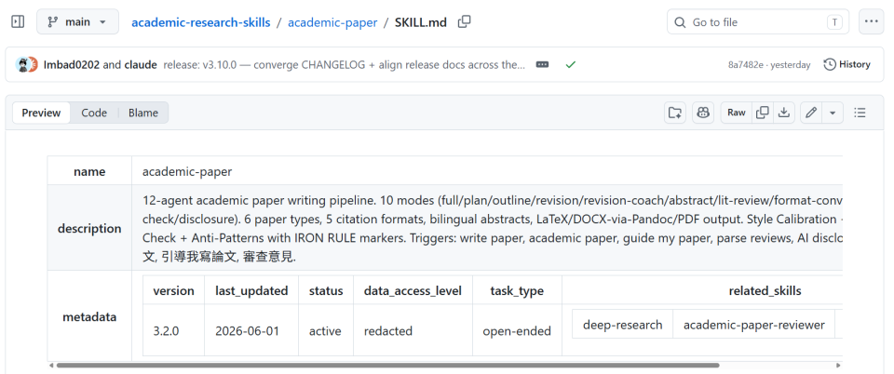Edit this file with the pencil icon
Viewport: 894px width, 374px height.
click(x=811, y=113)
